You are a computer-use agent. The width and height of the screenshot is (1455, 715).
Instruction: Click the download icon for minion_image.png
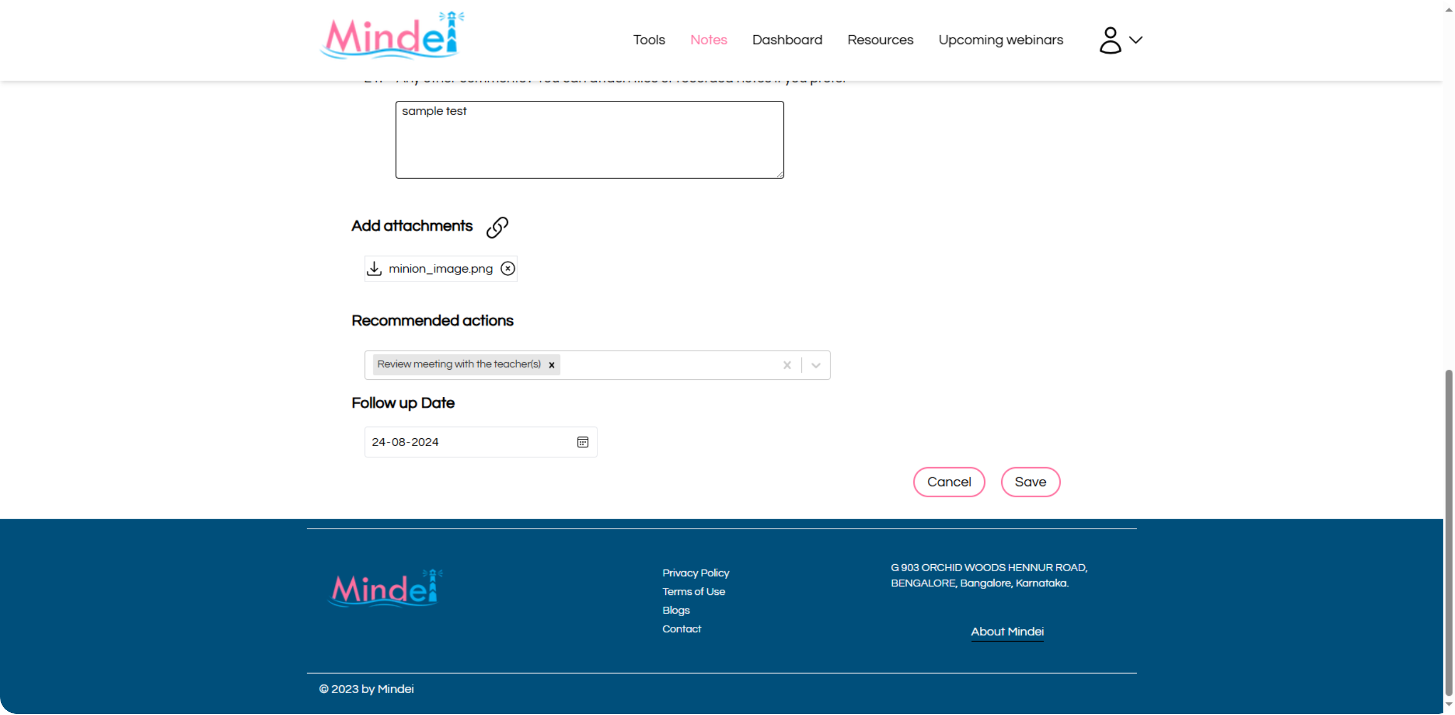click(375, 268)
